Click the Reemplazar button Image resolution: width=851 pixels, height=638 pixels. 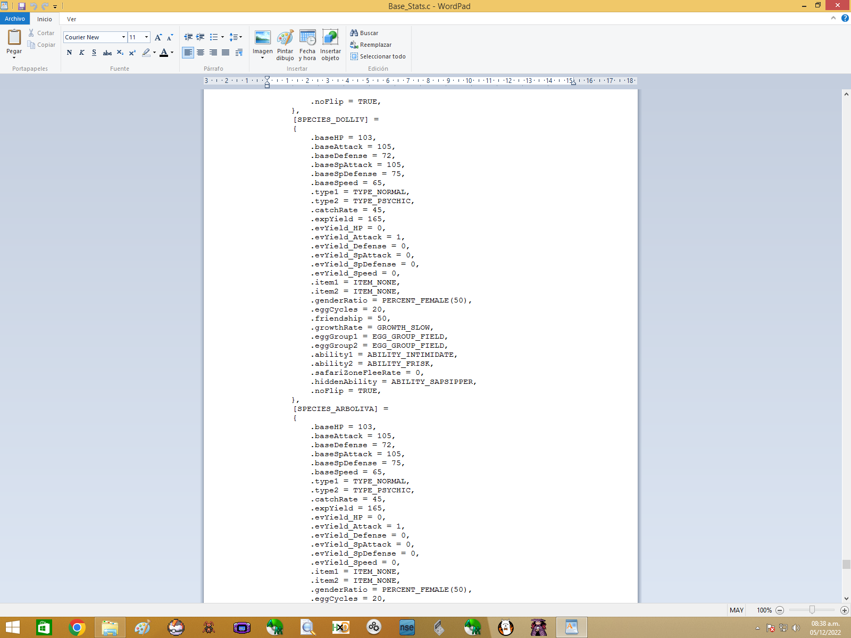point(371,45)
